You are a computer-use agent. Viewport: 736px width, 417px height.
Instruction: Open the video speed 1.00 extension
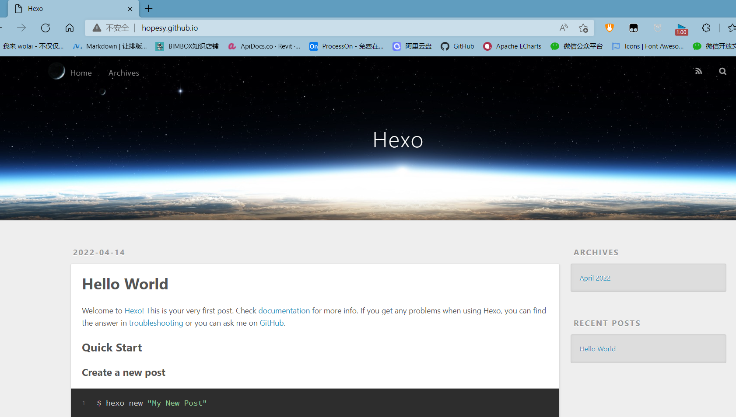(x=682, y=29)
